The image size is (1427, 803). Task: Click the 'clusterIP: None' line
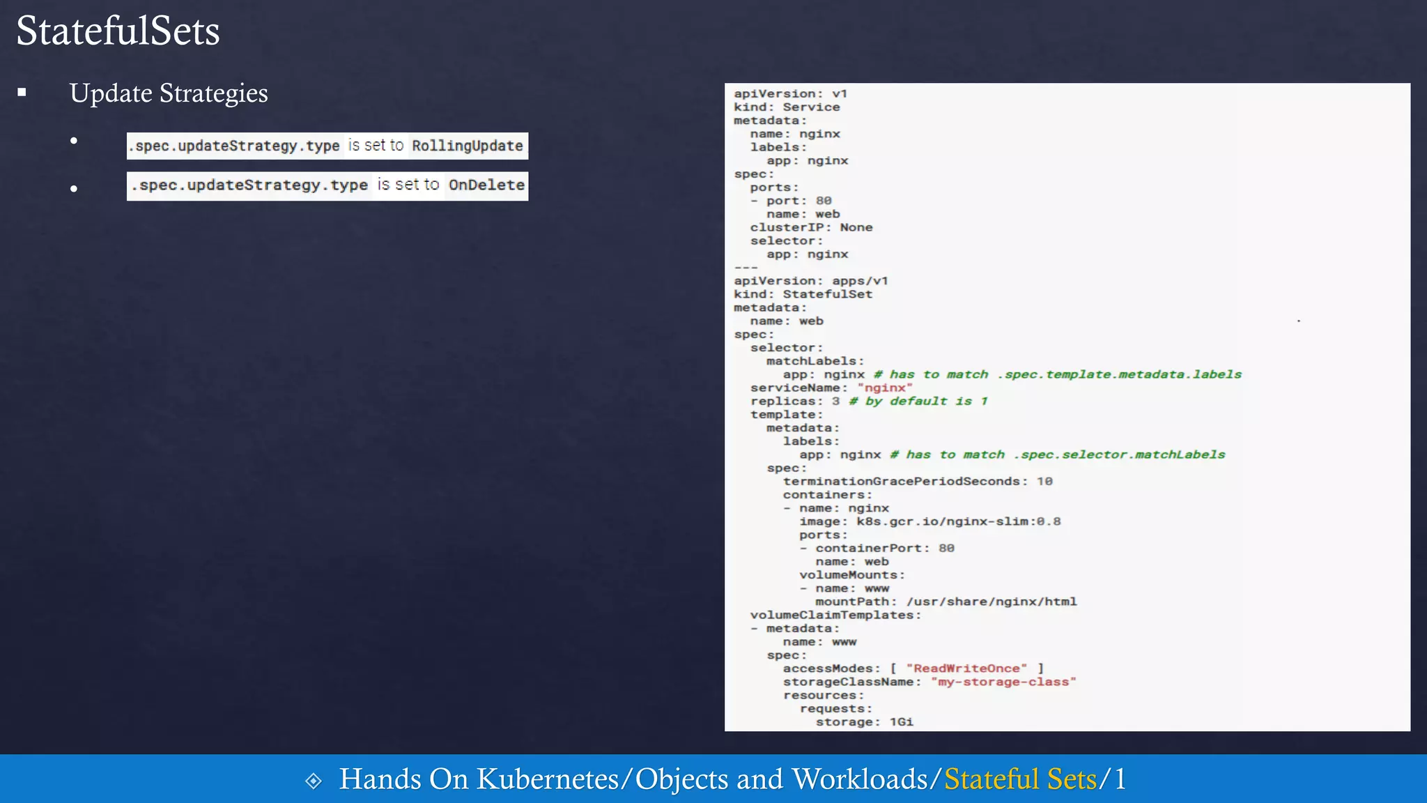click(811, 227)
